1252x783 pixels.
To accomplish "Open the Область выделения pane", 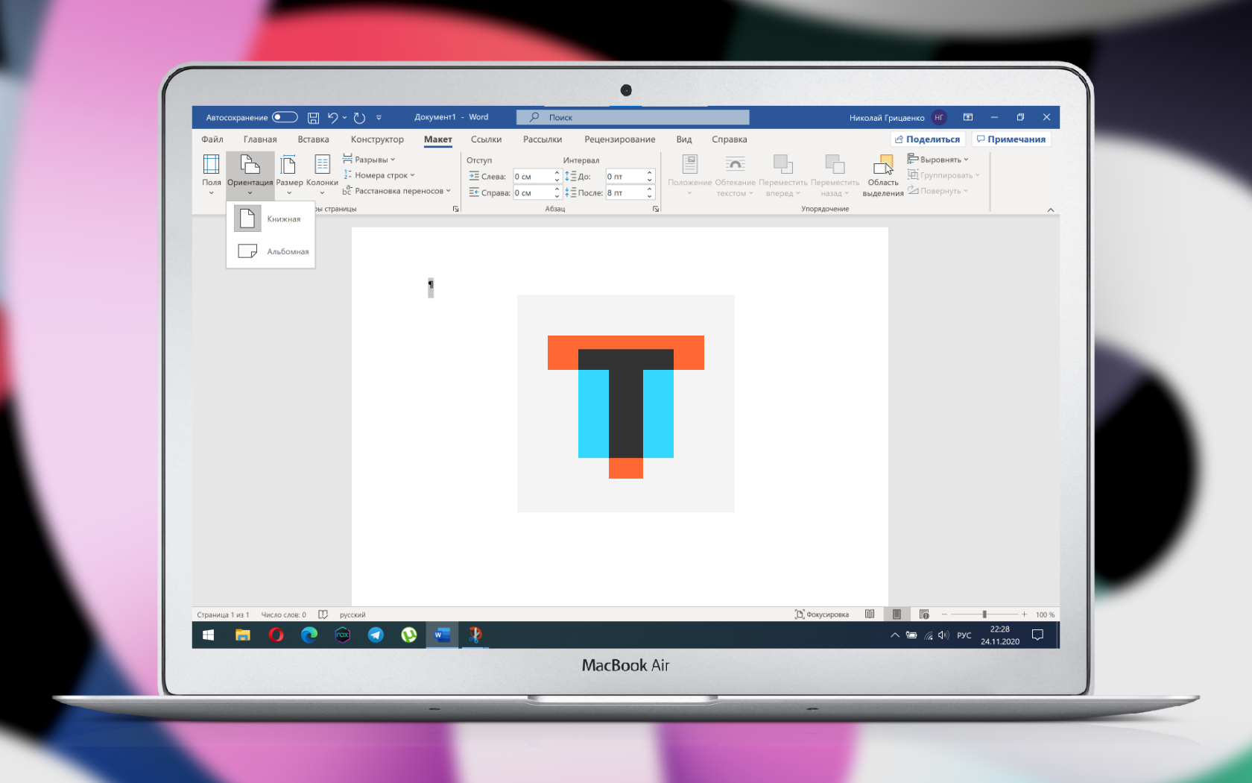I will [883, 175].
